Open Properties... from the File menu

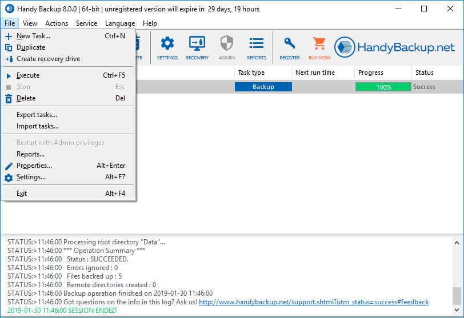pos(34,166)
